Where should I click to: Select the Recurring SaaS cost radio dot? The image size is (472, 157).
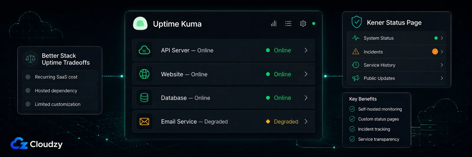pos(28,77)
